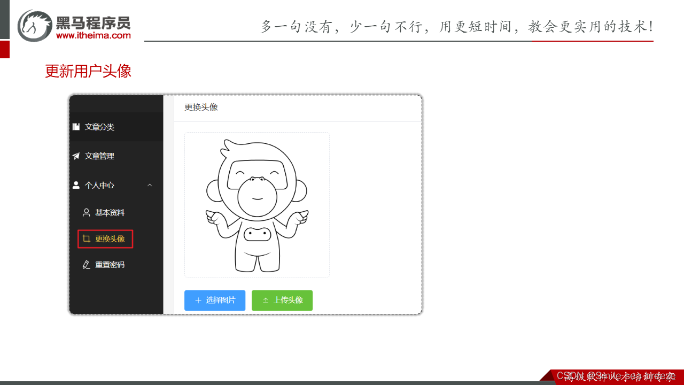This screenshot has height=385, width=684.
Task: Click the 文章分类 book icon
Action: [x=76, y=127]
